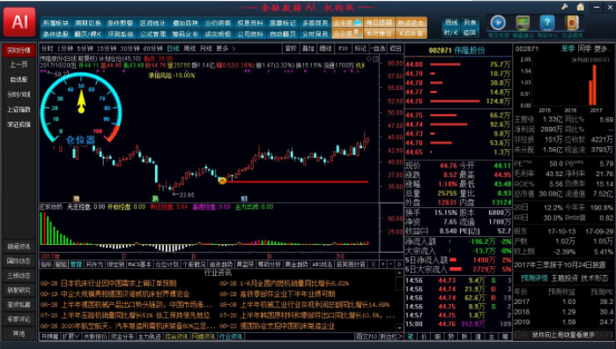Click the 实时推选 orange button
This screenshot has width=616, height=349.
(x=380, y=33)
